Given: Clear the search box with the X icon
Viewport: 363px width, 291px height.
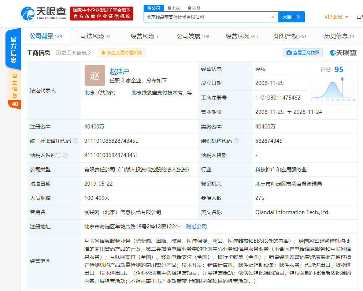Looking at the screenshot, I should 273,17.
